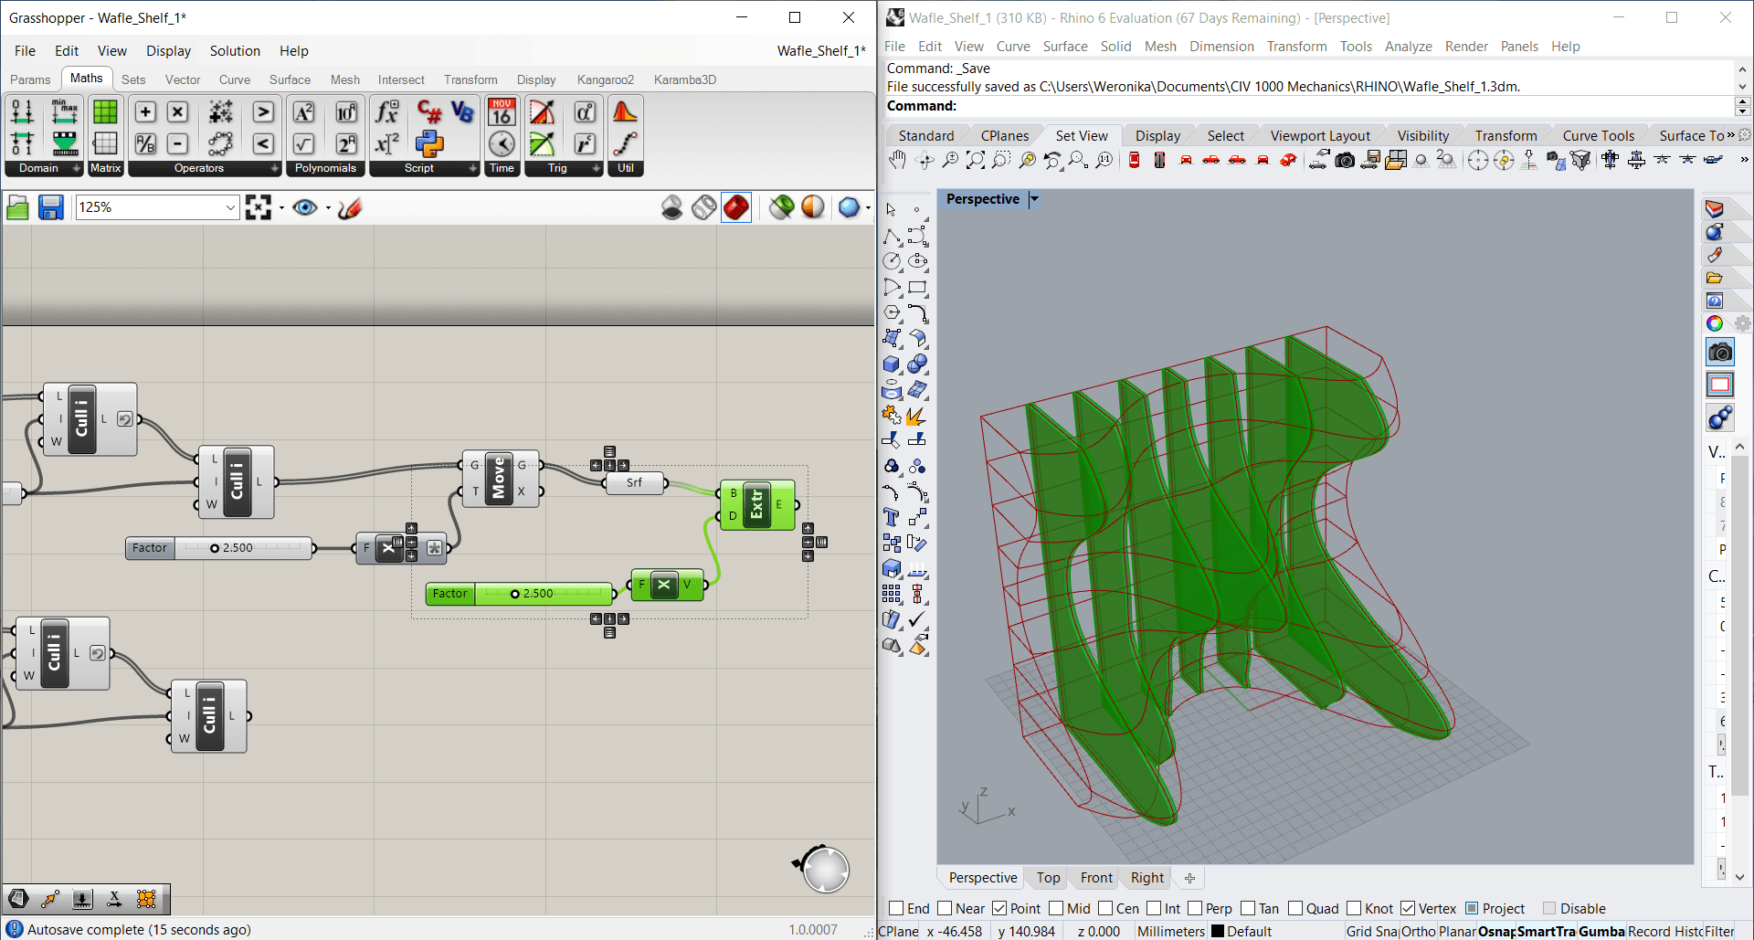1754x940 pixels.
Task: Switch to the Kangaroo2 tab
Action: (605, 79)
